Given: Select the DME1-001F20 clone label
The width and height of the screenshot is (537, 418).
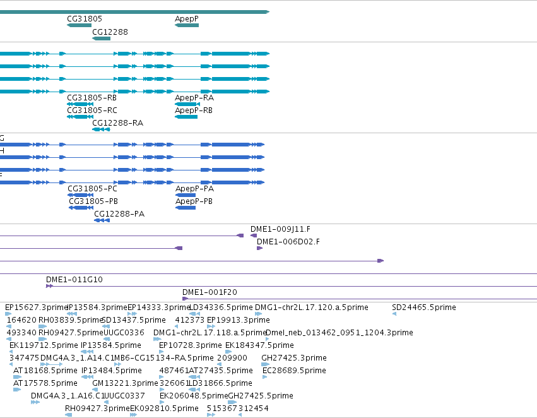Looking at the screenshot, I should [x=209, y=292].
